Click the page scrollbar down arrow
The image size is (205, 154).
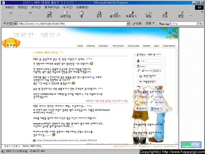pyautogui.click(x=176, y=142)
